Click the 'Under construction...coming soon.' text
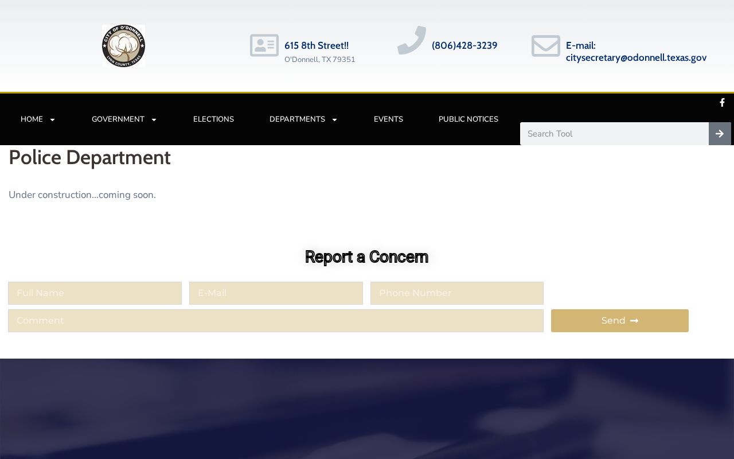 coord(82,195)
